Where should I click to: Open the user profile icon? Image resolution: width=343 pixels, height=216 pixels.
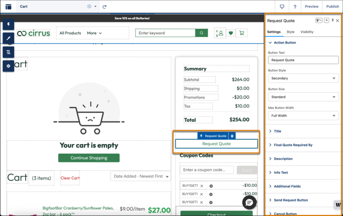point(220,33)
